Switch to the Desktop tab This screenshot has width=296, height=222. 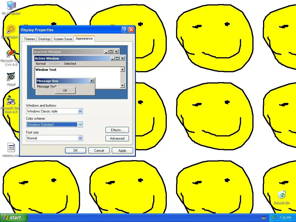coord(44,39)
